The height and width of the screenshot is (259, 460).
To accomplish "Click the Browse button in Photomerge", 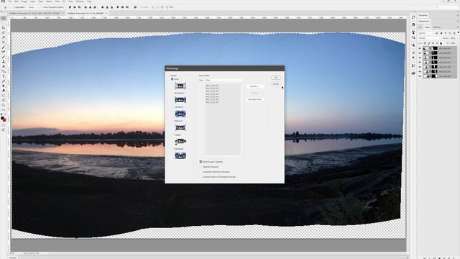I will coord(254,86).
